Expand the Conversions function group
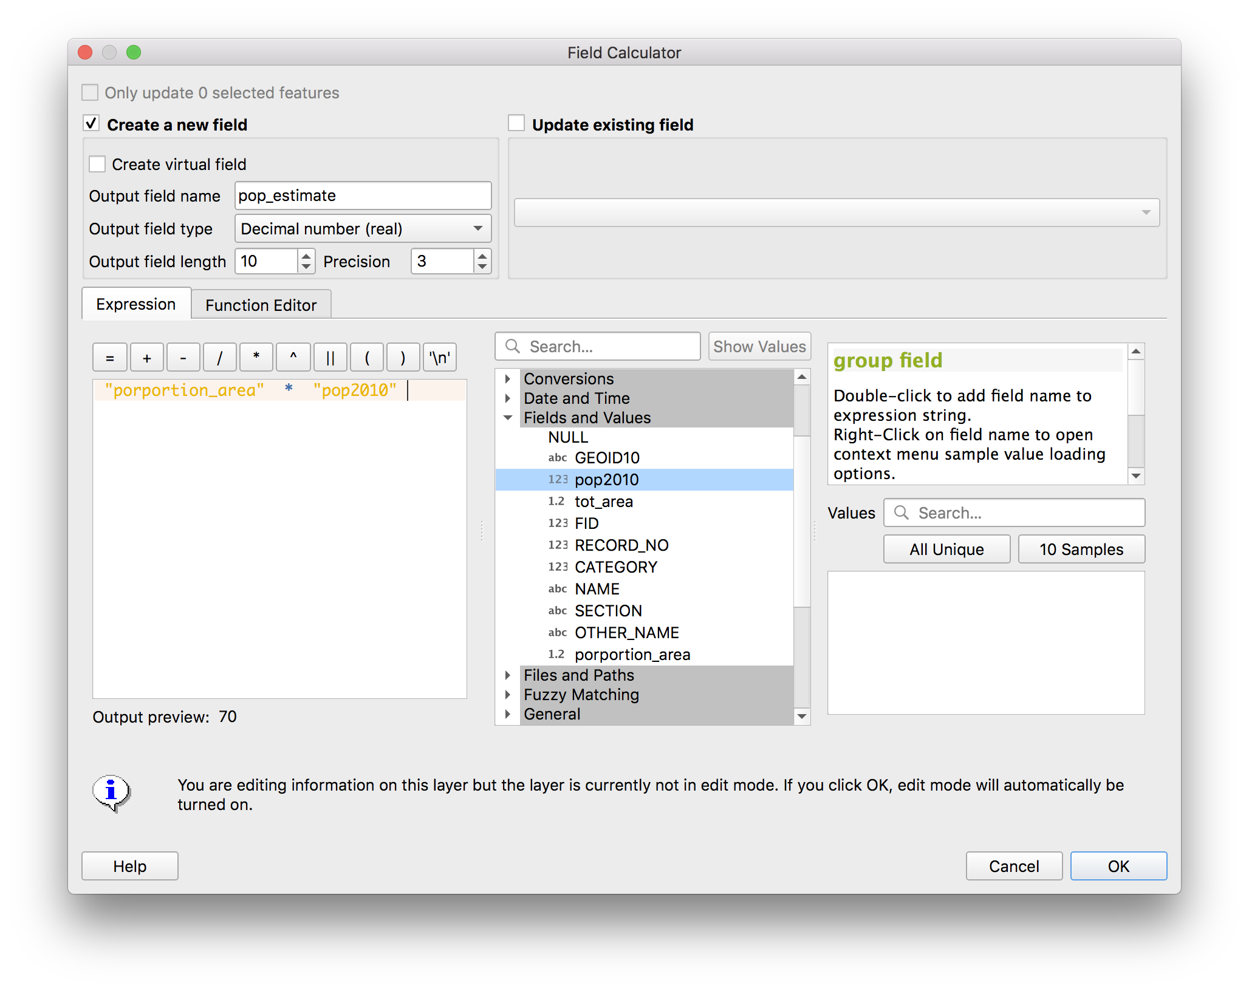The width and height of the screenshot is (1249, 991). tap(508, 379)
